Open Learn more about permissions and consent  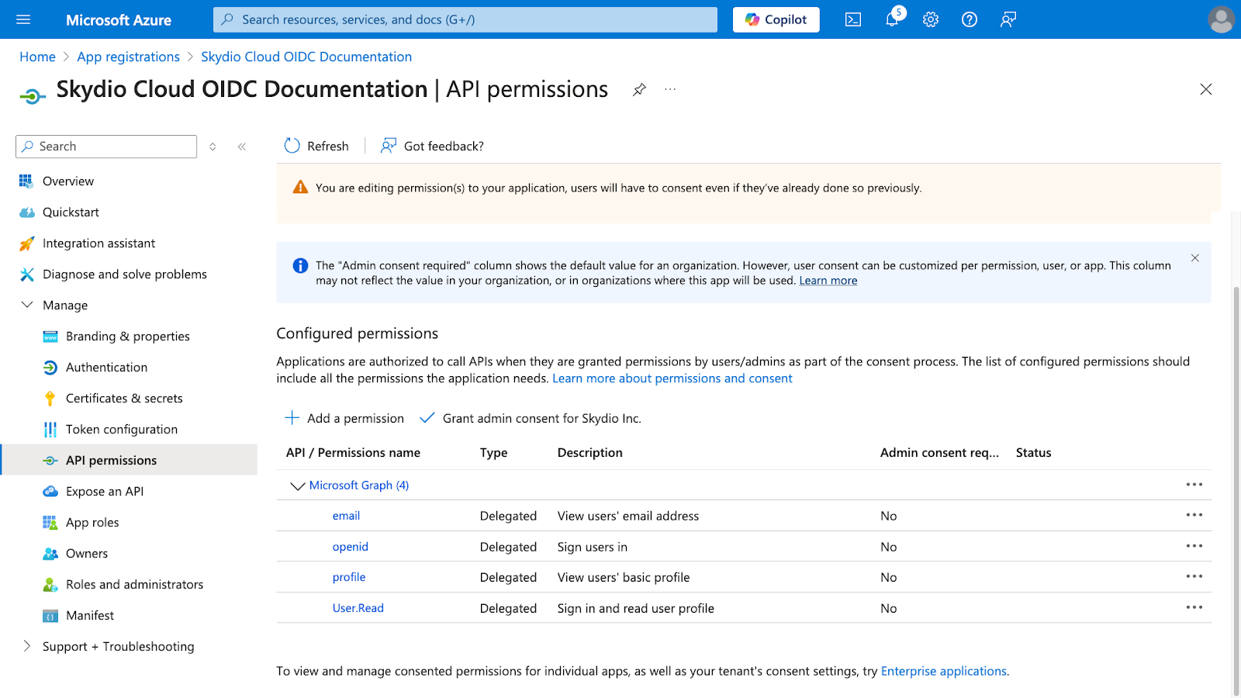click(672, 378)
